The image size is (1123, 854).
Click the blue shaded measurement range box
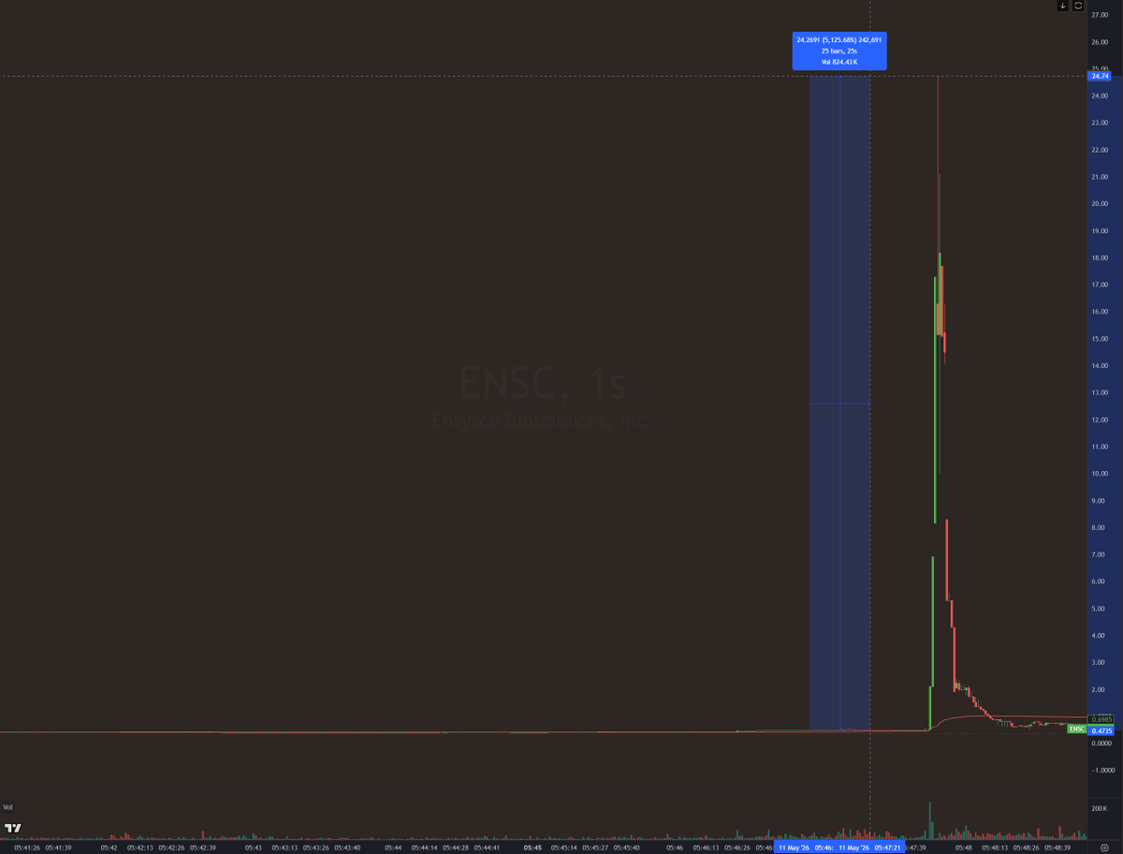tap(839, 403)
